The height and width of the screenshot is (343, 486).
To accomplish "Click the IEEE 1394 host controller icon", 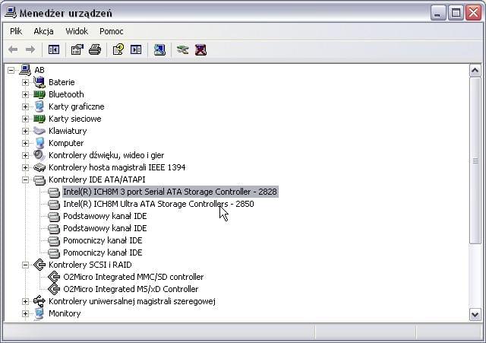I will (39, 167).
